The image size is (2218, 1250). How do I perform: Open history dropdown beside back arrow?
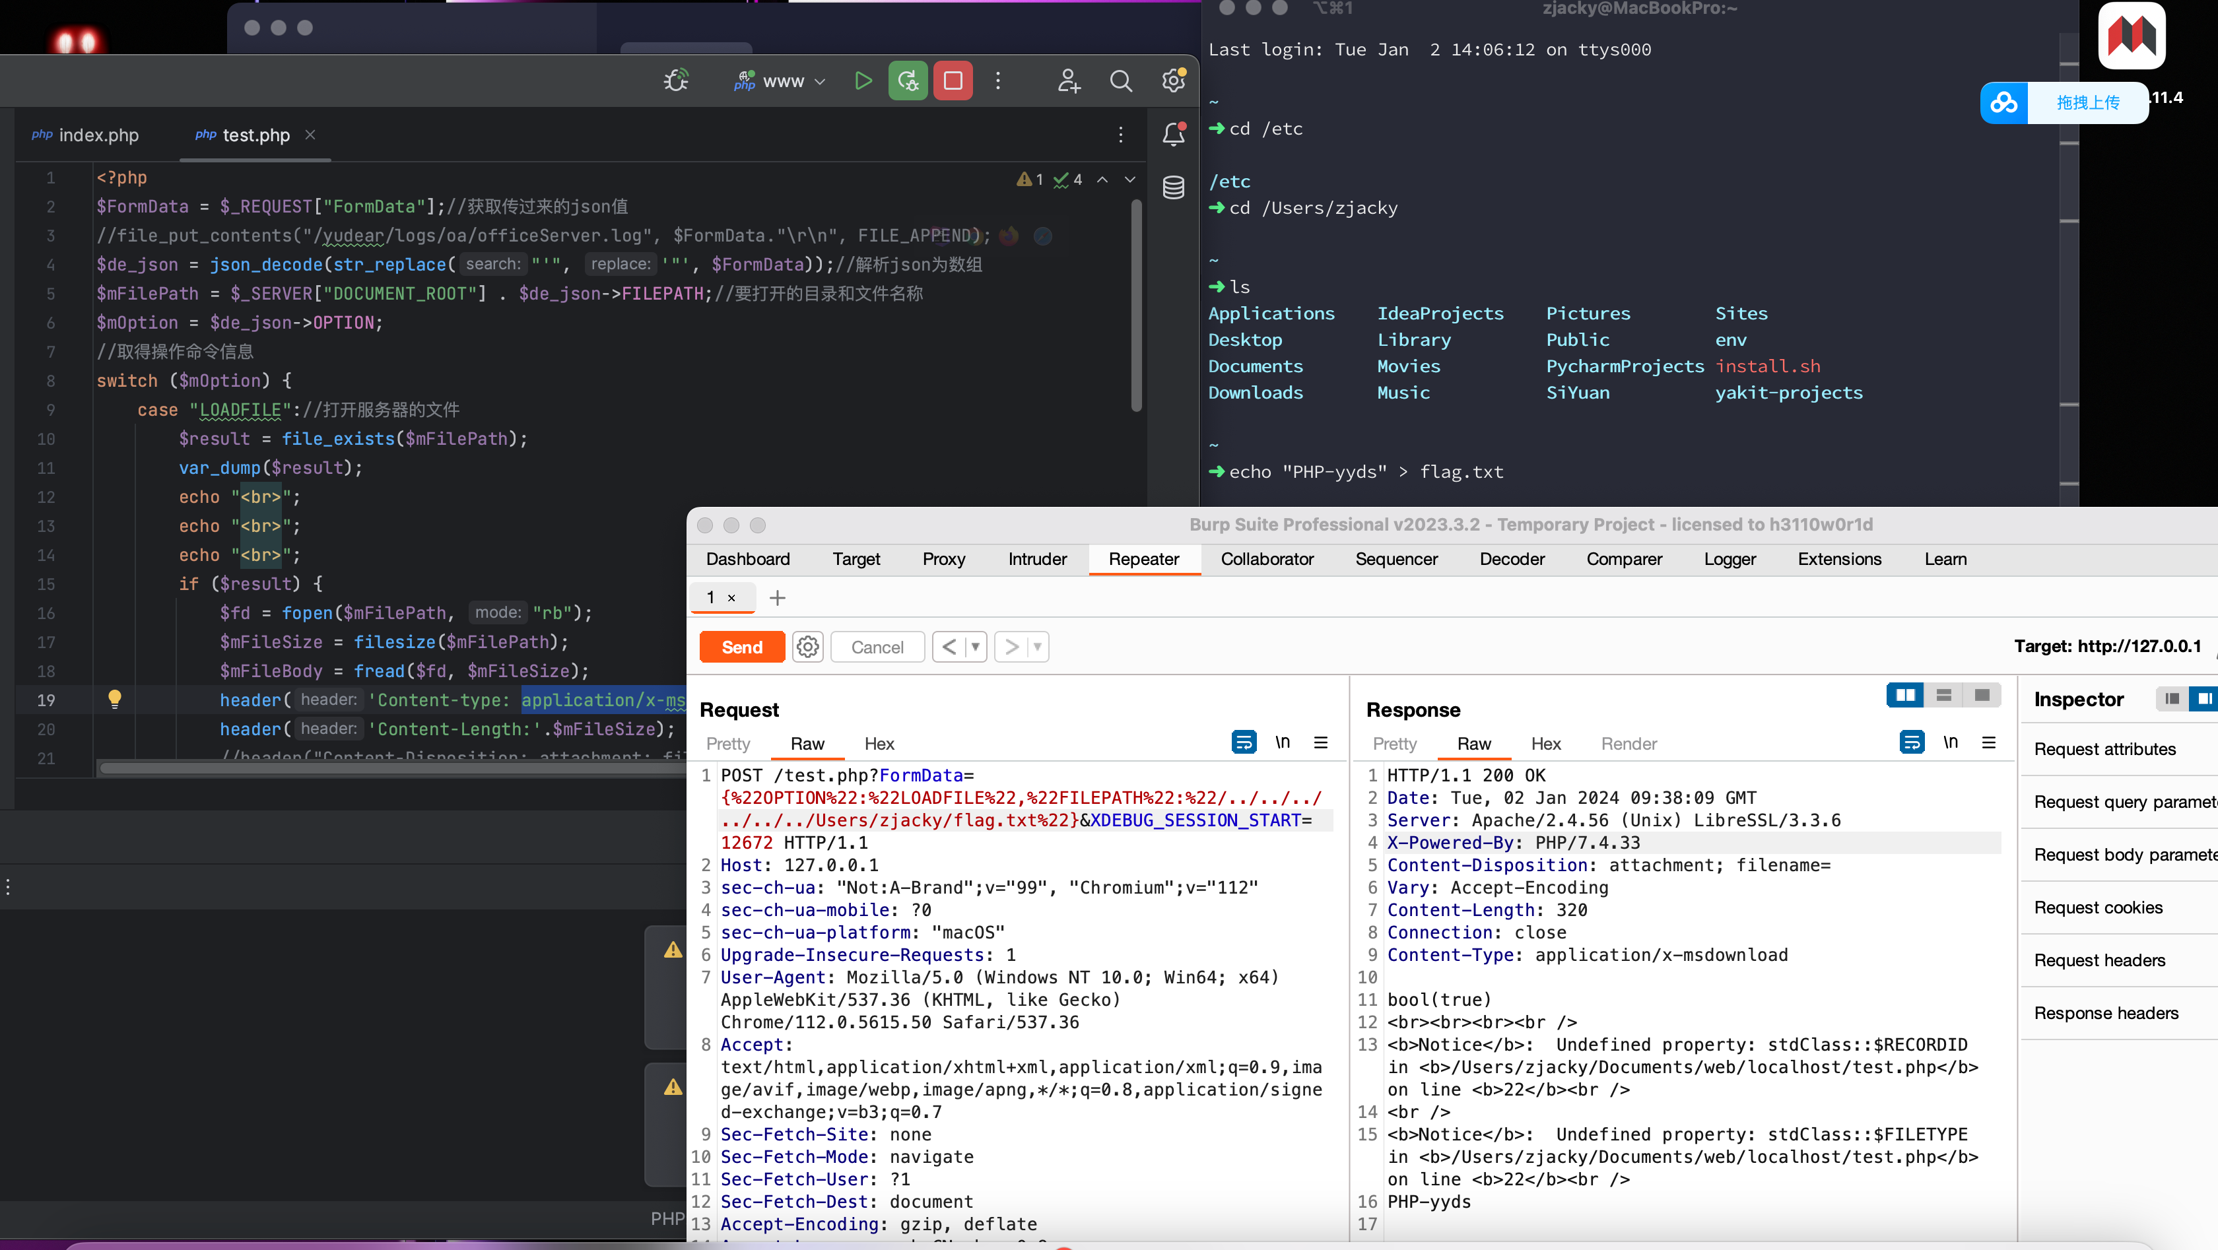[976, 647]
